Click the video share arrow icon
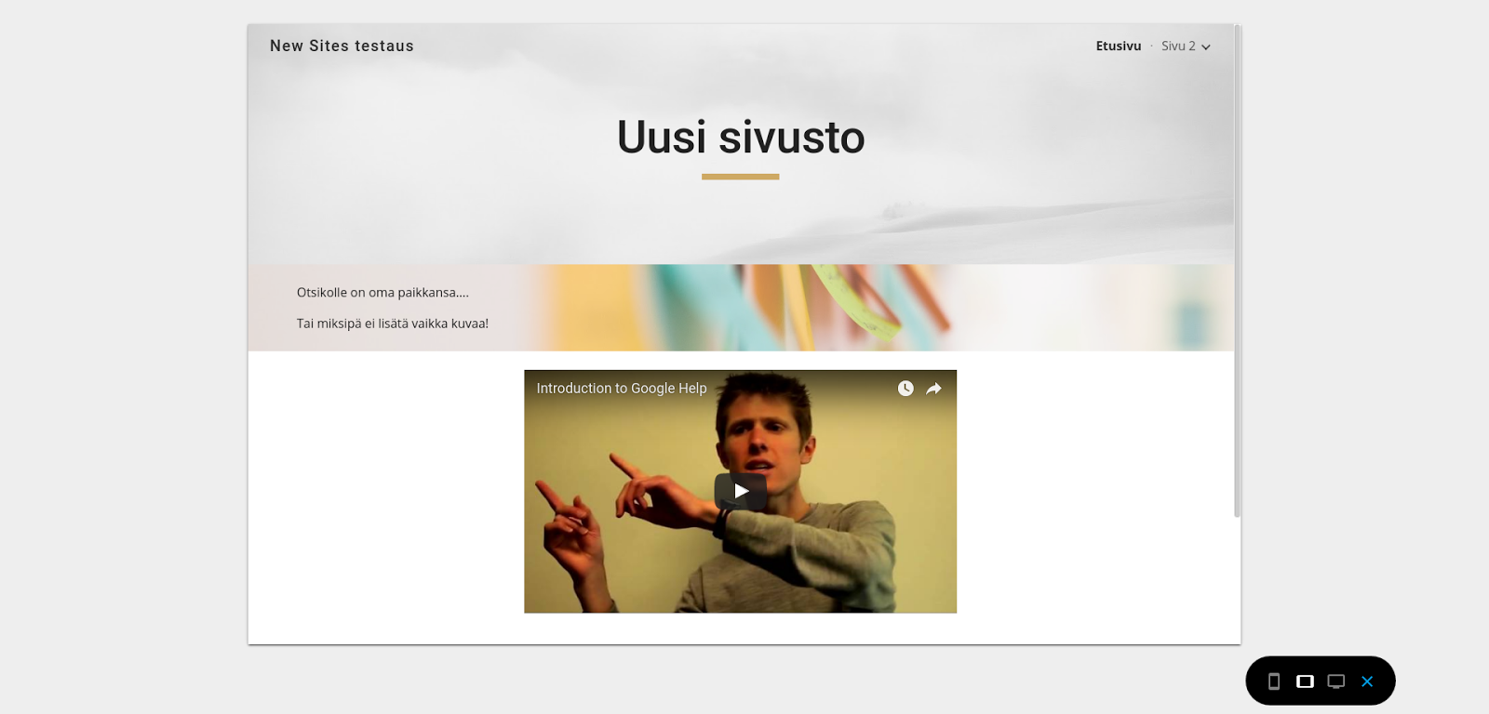 (933, 389)
